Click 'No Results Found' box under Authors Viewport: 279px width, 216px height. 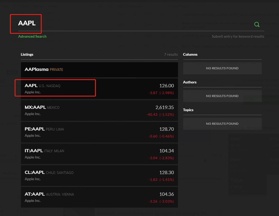click(x=222, y=96)
